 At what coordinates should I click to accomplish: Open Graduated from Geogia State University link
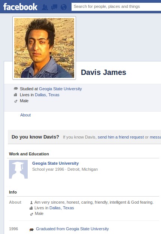point(72,229)
